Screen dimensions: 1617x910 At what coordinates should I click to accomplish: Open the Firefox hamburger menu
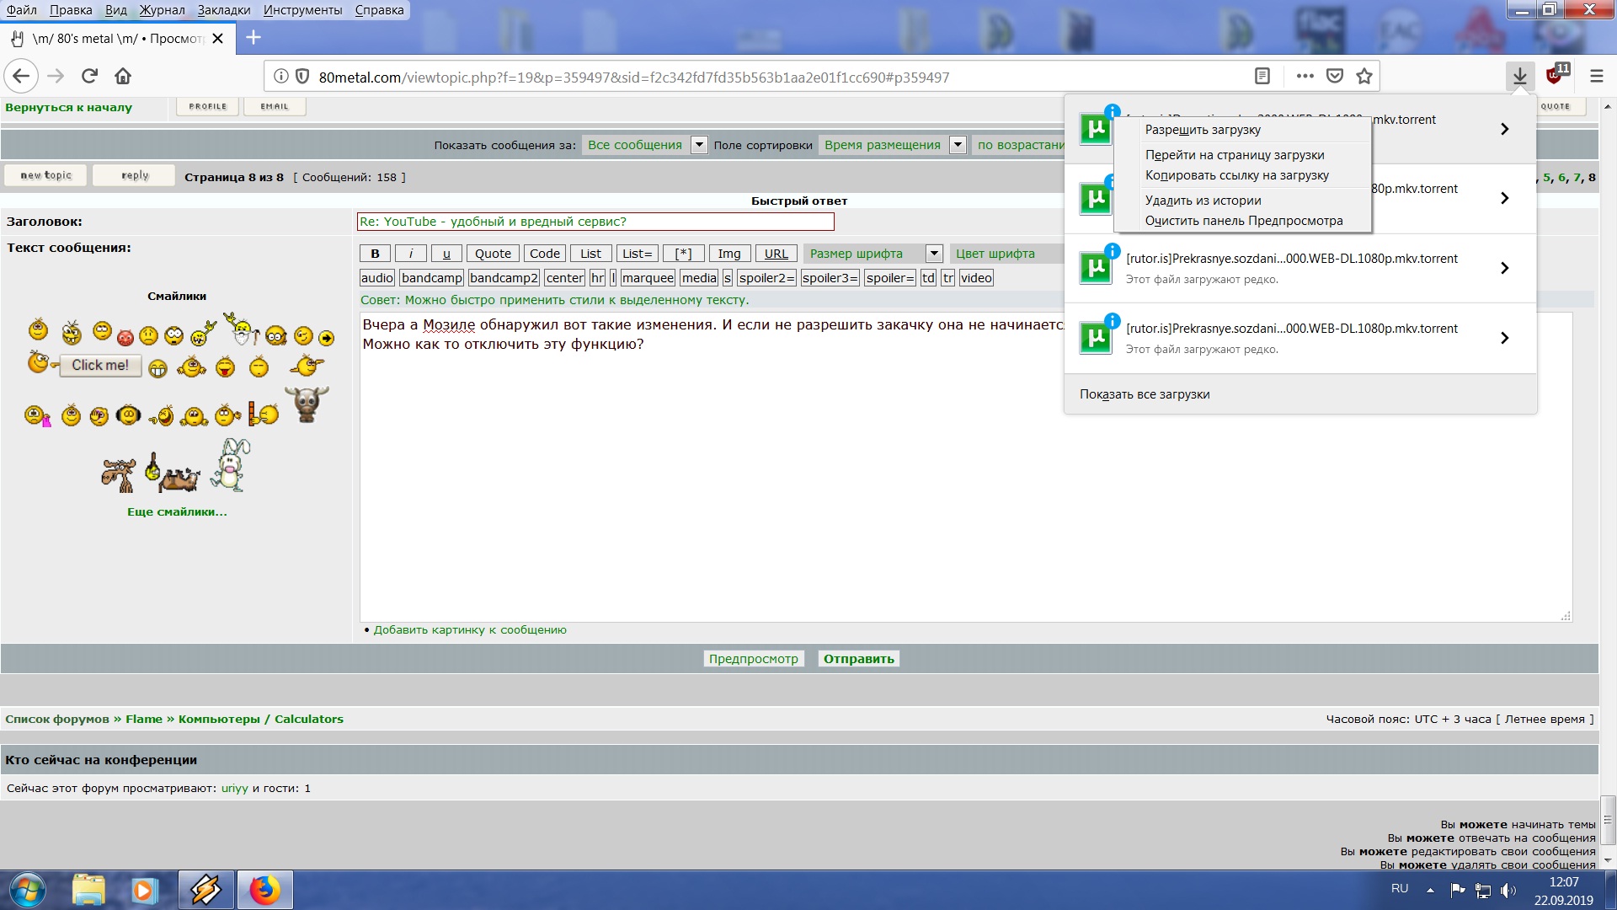coord(1596,77)
